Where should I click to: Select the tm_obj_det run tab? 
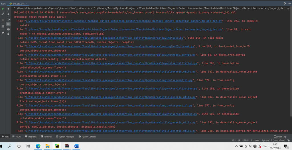(x=18, y=3)
